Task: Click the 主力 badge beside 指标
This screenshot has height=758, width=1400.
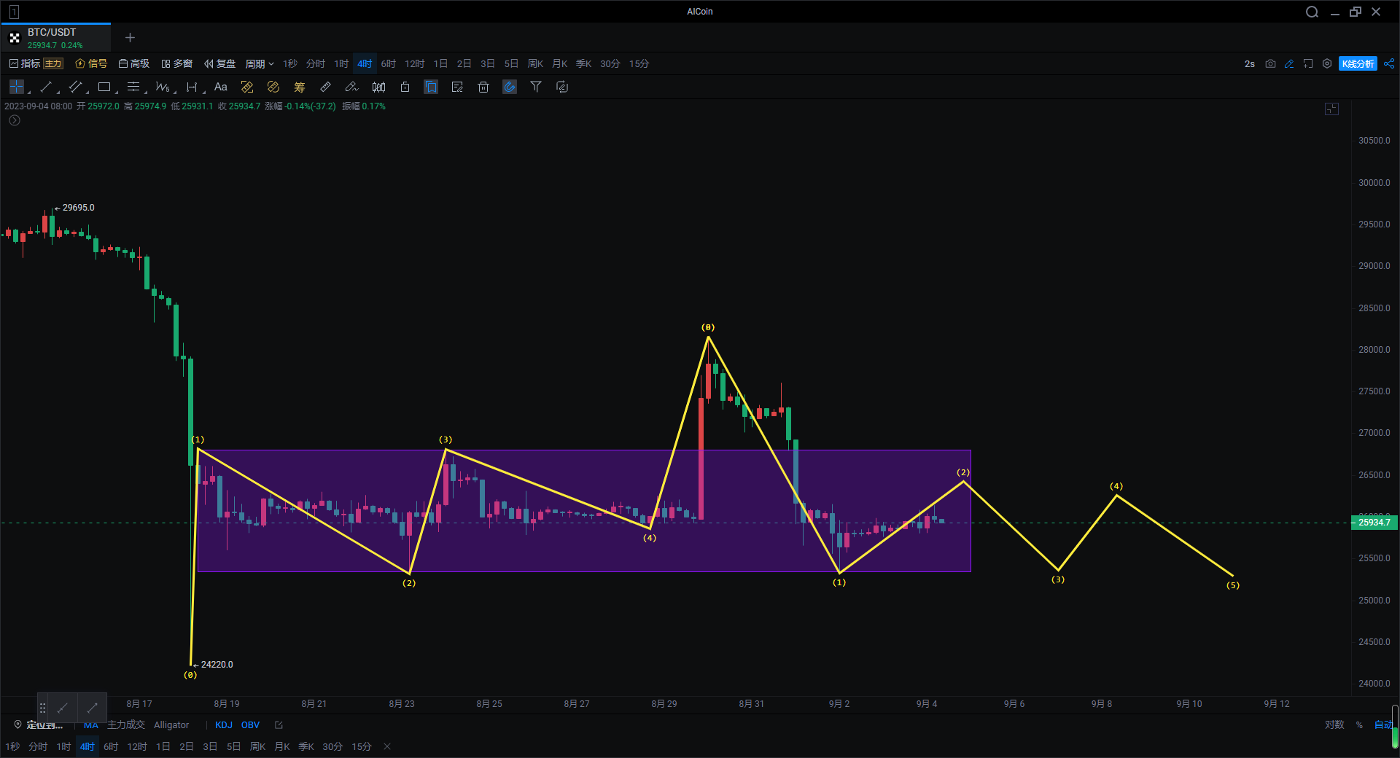Action: [53, 64]
